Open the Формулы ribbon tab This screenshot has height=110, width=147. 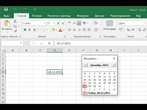click(x=83, y=16)
